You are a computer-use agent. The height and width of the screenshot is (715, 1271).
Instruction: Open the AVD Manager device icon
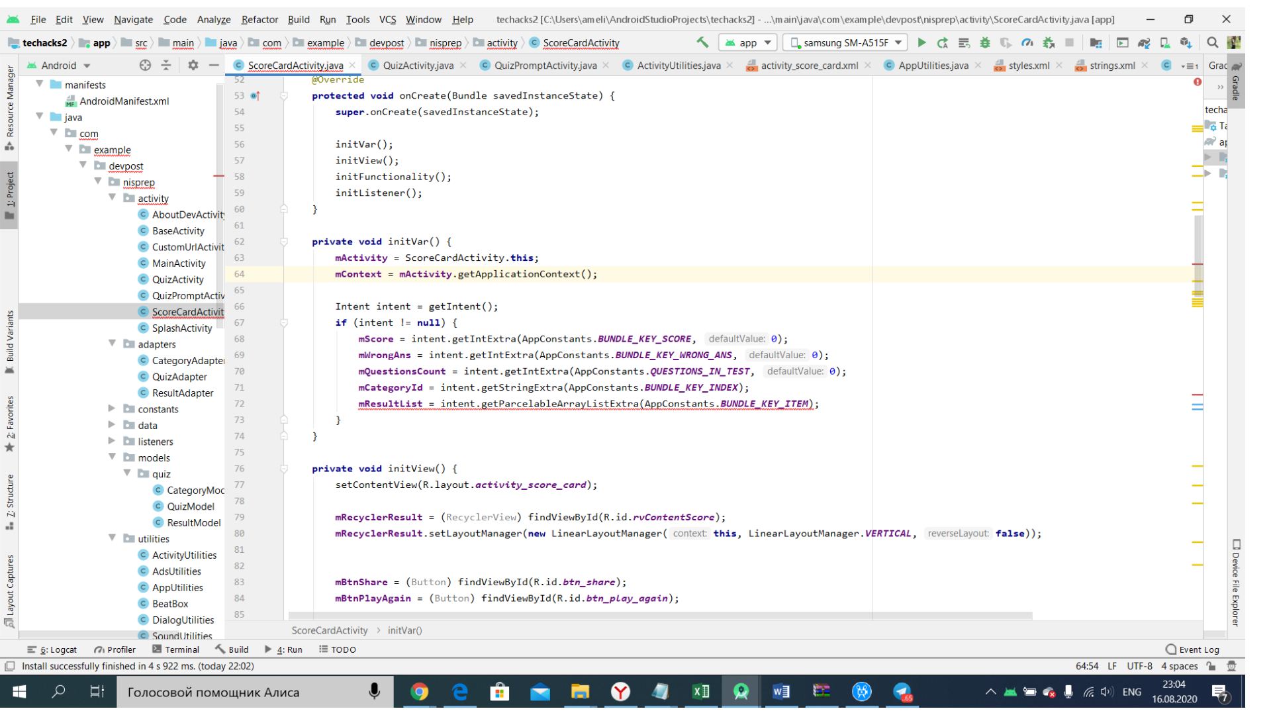coord(1165,43)
